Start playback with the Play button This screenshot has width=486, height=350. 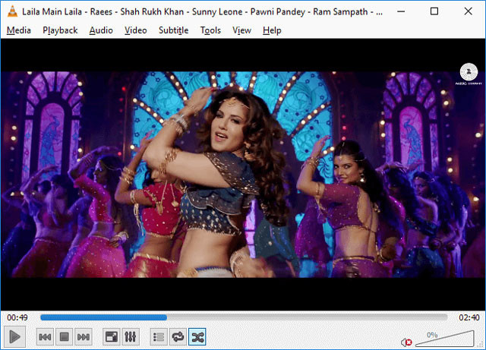click(x=14, y=336)
